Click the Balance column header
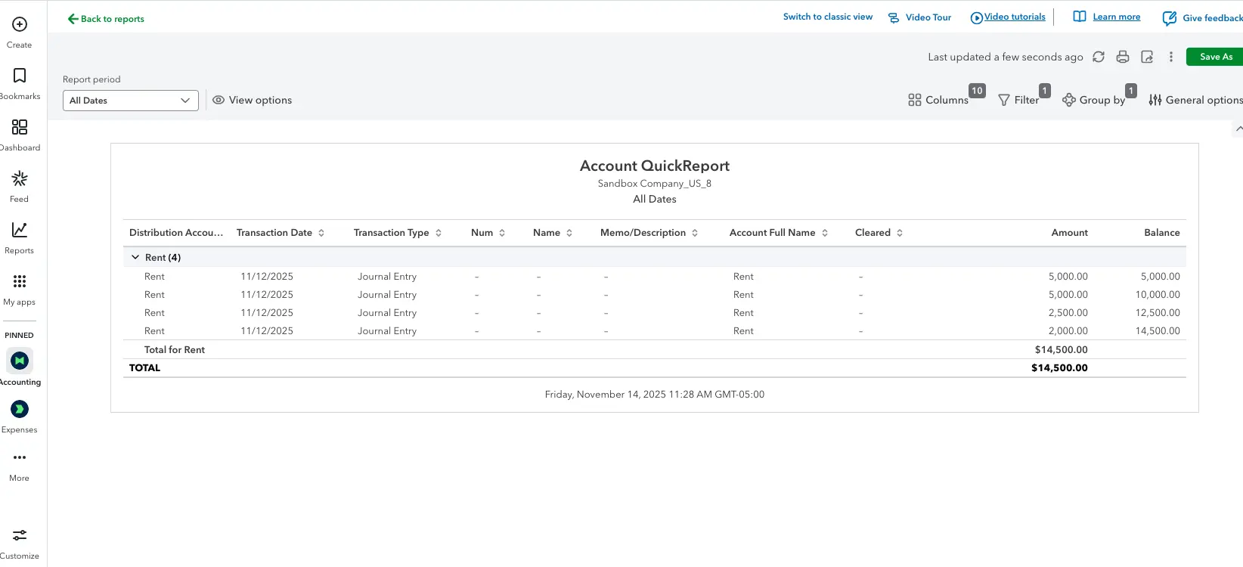This screenshot has width=1243, height=567. tap(1162, 233)
